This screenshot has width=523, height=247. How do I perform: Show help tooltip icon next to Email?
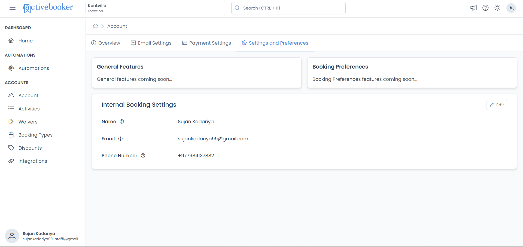[120, 139]
